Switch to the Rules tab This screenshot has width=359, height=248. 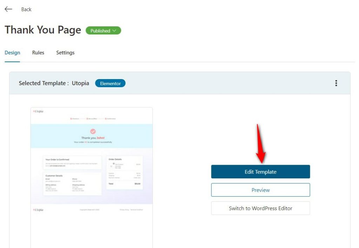[38, 53]
